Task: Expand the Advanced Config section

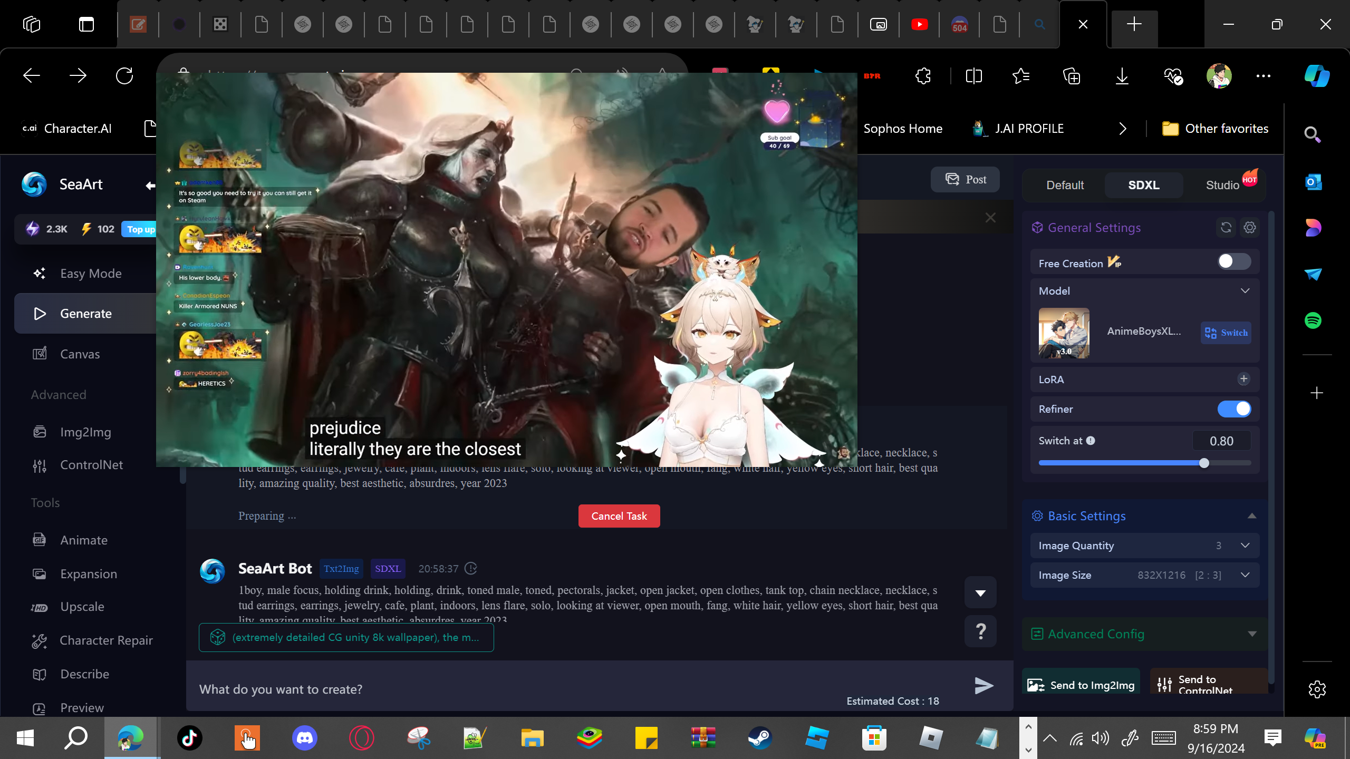Action: click(1145, 634)
